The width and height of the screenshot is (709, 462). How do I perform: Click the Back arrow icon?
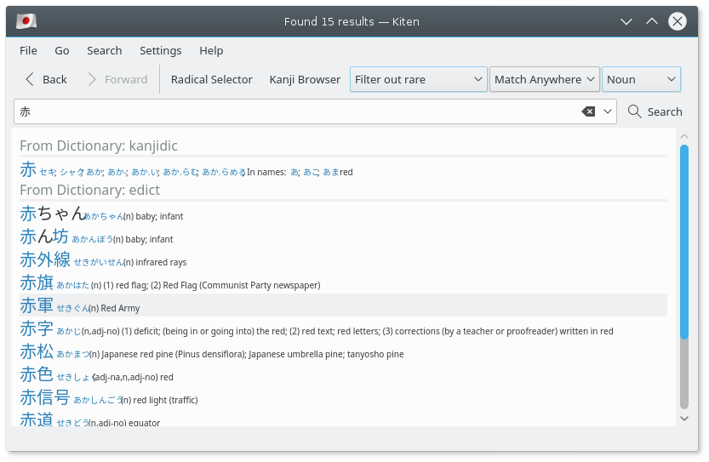coord(31,79)
